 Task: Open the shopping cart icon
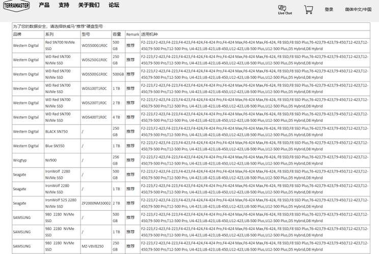(x=308, y=10)
